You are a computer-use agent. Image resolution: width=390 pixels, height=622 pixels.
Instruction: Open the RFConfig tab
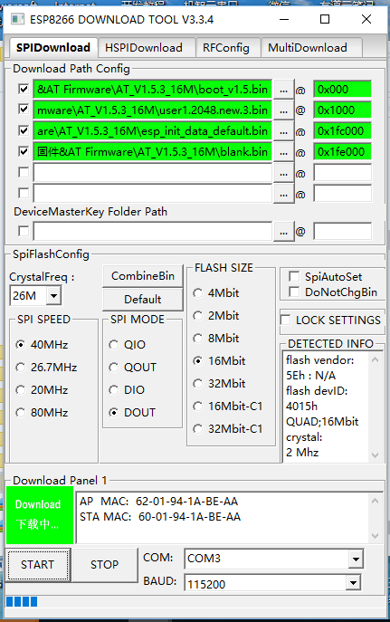pyautogui.click(x=228, y=48)
